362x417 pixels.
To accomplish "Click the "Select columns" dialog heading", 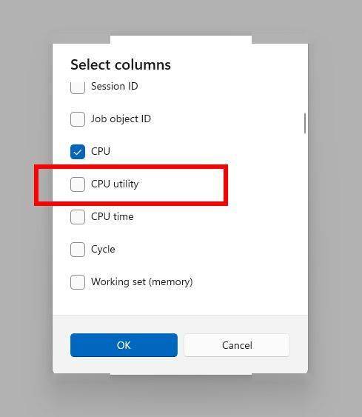I will pyautogui.click(x=121, y=64).
